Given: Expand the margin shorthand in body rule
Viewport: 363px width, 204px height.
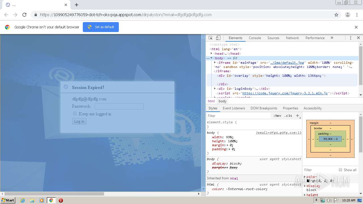Looking at the screenshot, I should coord(228,145).
